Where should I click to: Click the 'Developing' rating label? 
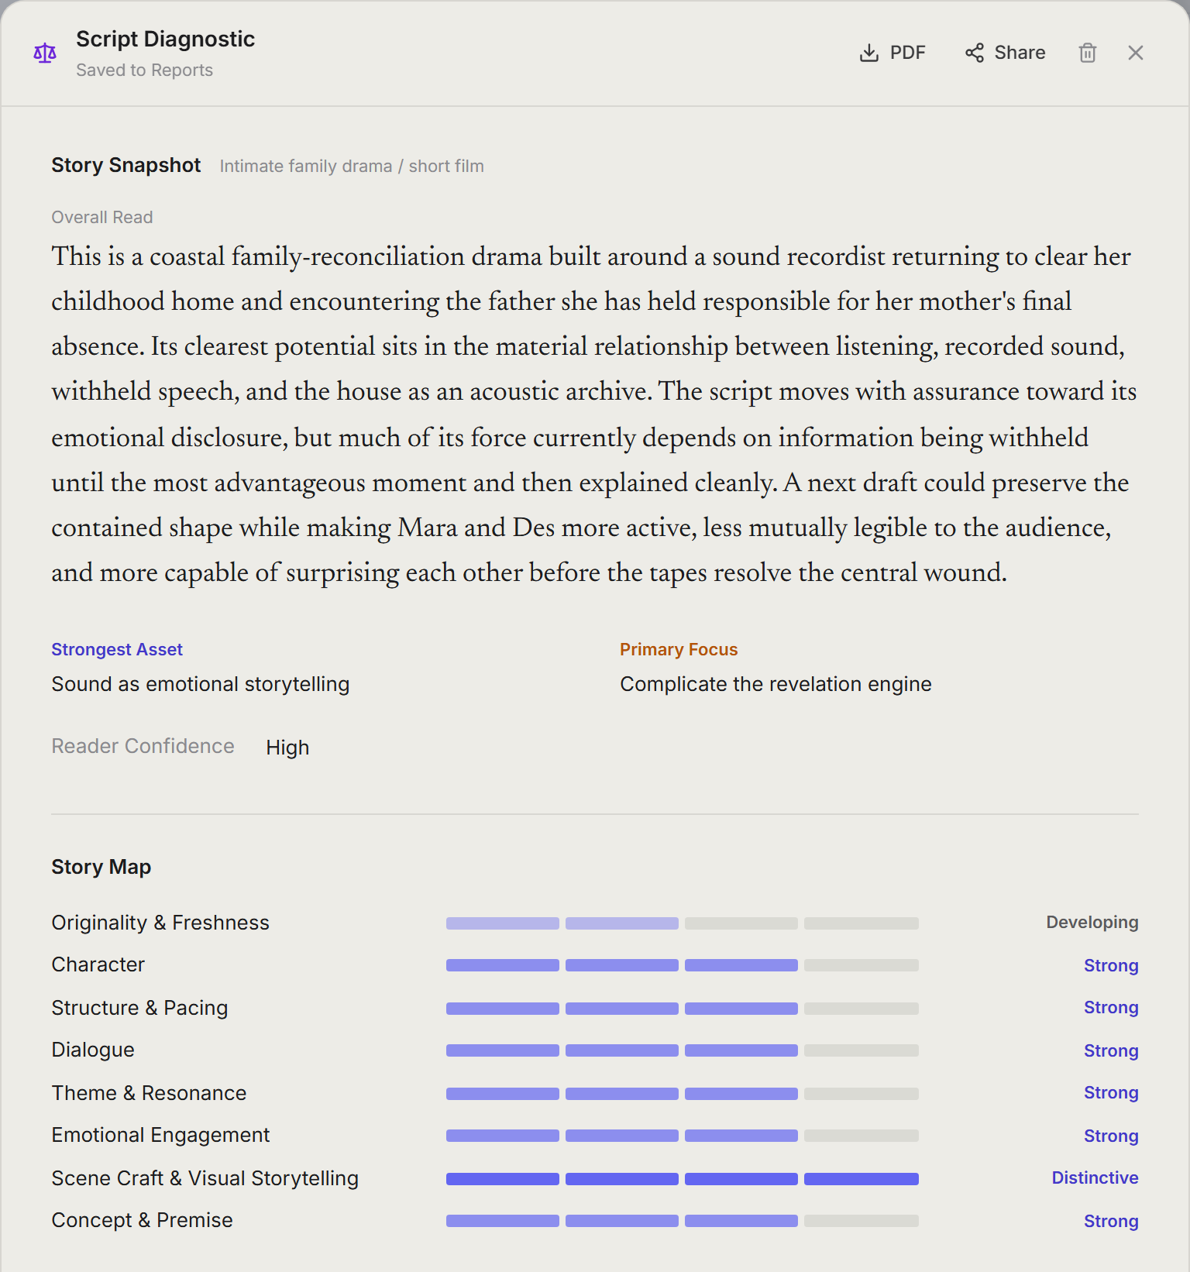pyautogui.click(x=1092, y=922)
